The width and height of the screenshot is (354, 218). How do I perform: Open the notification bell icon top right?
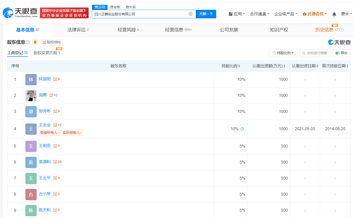[334, 14]
